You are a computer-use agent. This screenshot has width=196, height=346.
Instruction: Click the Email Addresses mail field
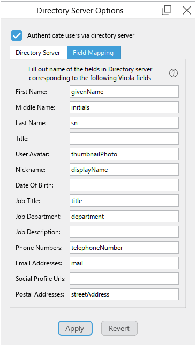point(124,263)
